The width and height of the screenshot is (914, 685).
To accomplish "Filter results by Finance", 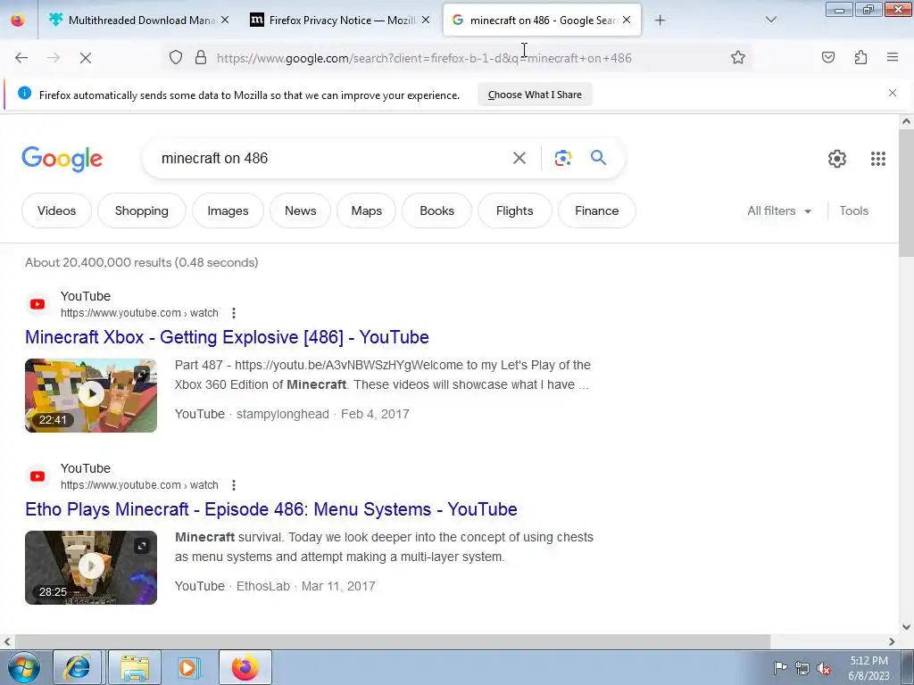I will pyautogui.click(x=597, y=210).
